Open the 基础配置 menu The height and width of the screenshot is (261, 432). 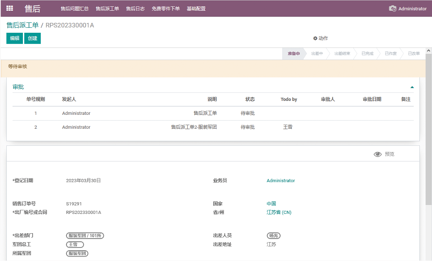[196, 9]
